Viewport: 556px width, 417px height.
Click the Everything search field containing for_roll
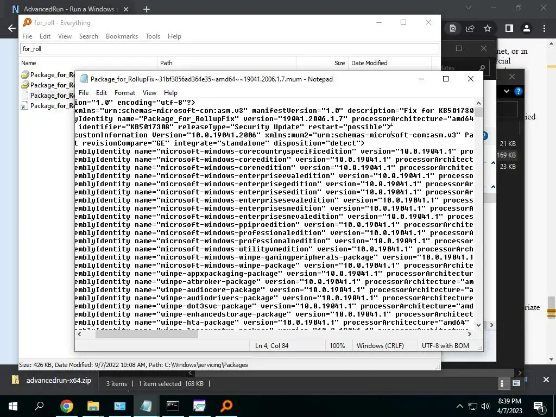(x=230, y=48)
